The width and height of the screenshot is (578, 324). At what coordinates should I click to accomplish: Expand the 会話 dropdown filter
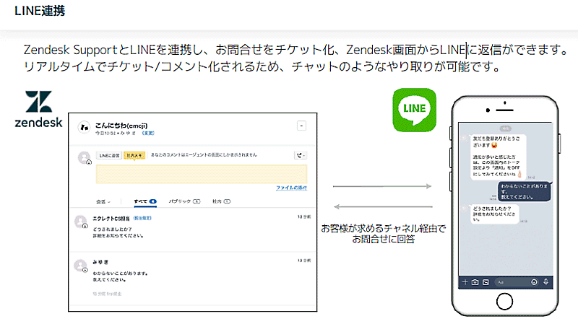pos(104,201)
